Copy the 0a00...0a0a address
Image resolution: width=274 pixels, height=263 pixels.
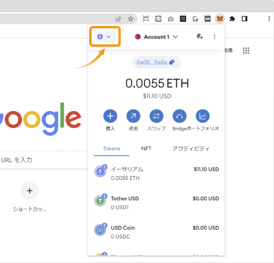(156, 62)
